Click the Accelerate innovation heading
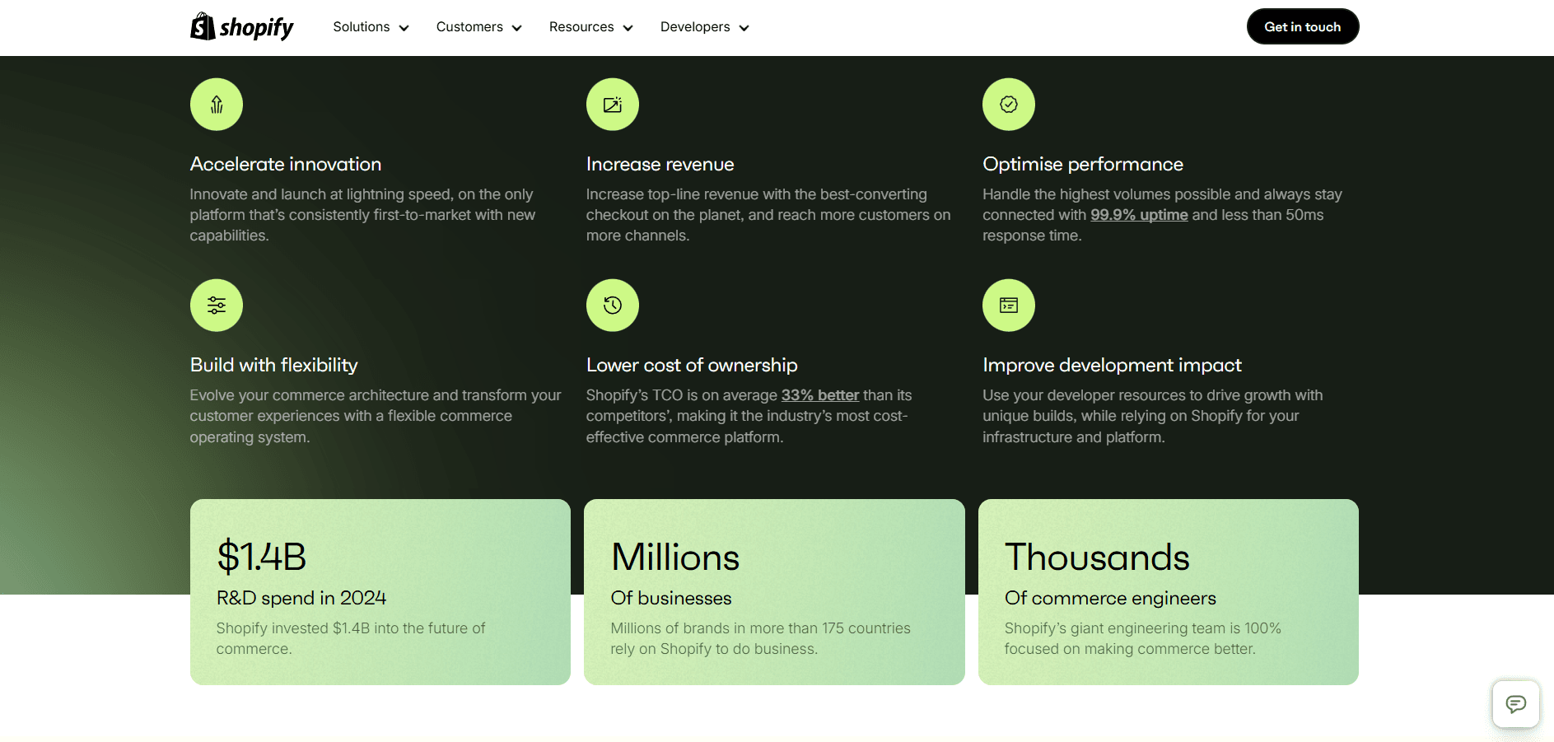 coord(286,164)
